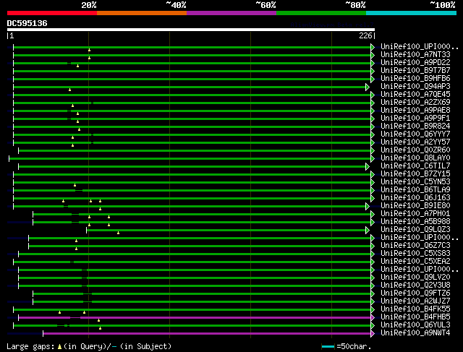Select the UniRef100_B4FHB5 label
Viewport: 463px width, 352px height.
tap(415, 317)
